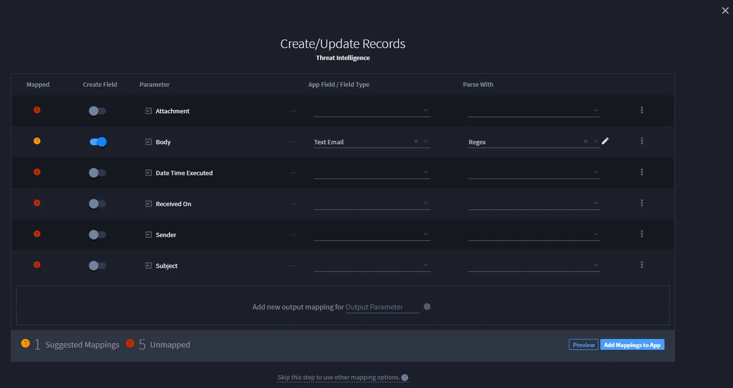The height and width of the screenshot is (388, 733).
Task: Click the Preview button
Action: (584, 345)
